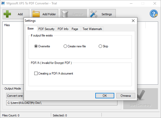Confirm settings with the OK button
Screen dimensions: 161x118
pyautogui.click(x=105, y=95)
